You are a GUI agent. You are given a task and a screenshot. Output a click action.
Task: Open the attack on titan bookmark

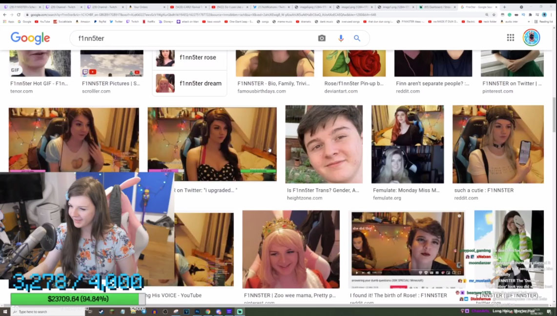click(187, 21)
